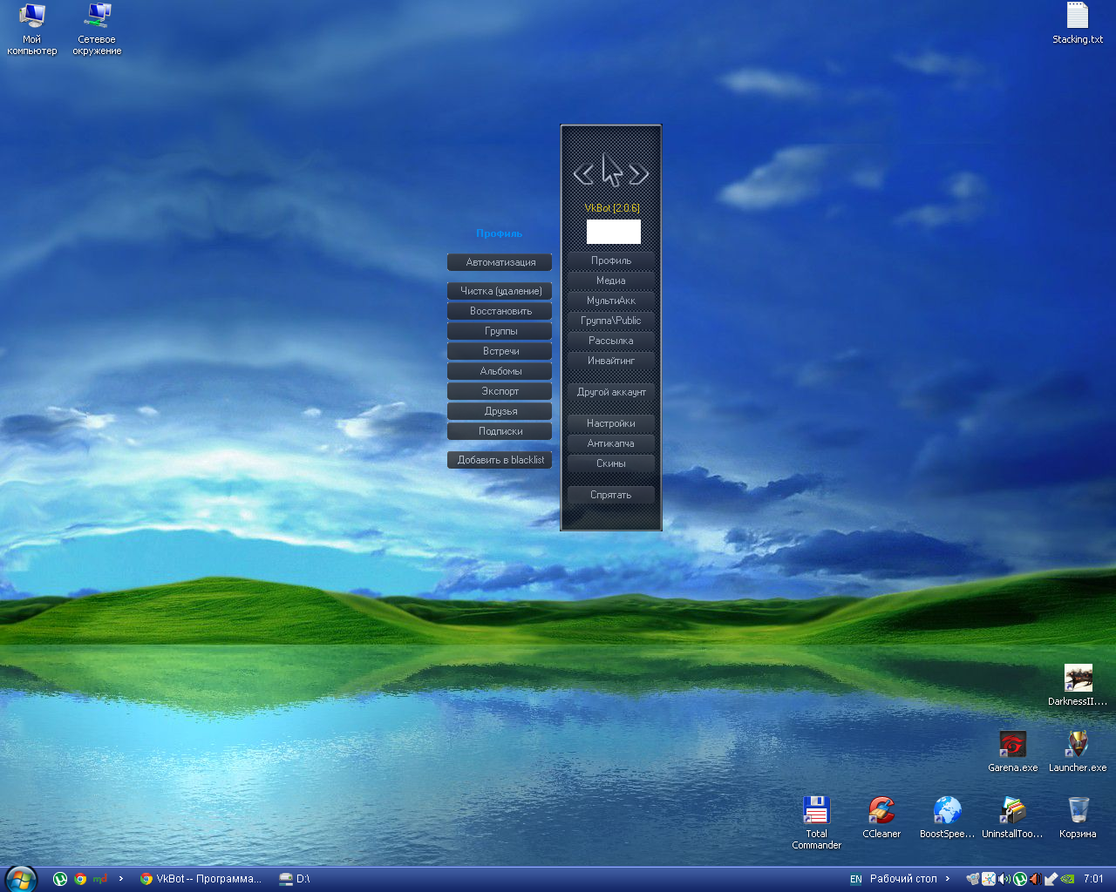This screenshot has height=892, width=1116.
Task: Click the Stacking.txt file icon
Action: pos(1078,17)
